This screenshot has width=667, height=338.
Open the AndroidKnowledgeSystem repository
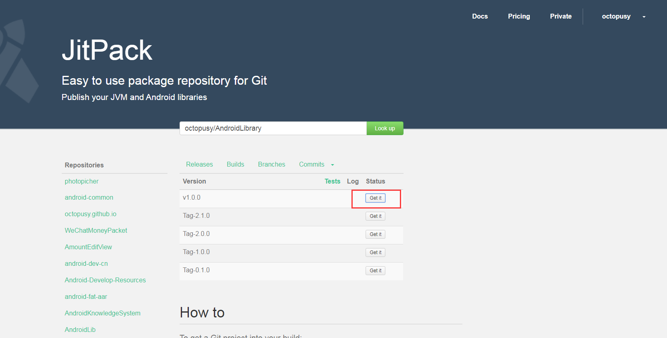[x=102, y=313]
